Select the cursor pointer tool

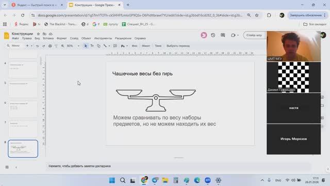point(86,46)
